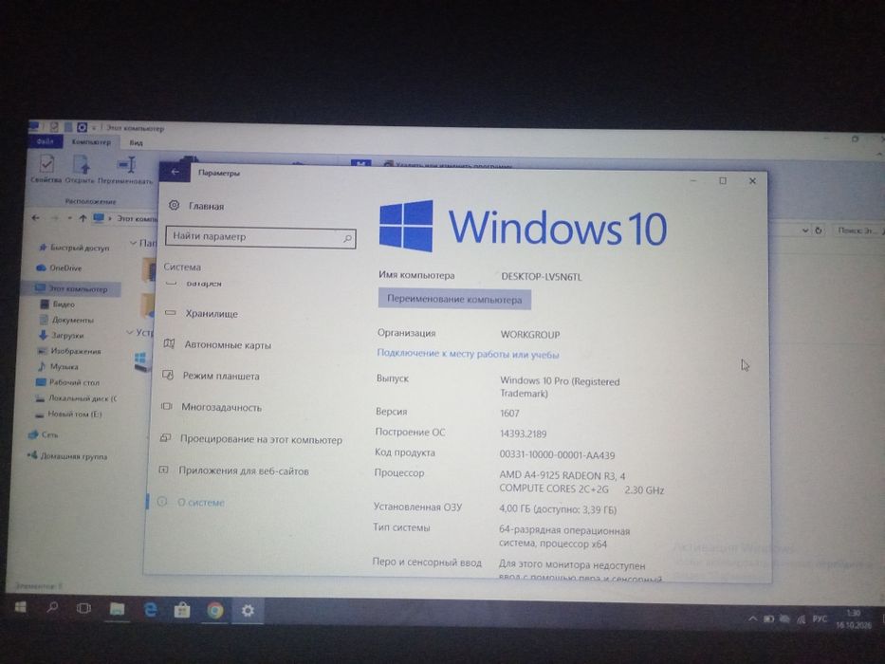This screenshot has width=885, height=664.
Task: Open File Explorer from taskbar
Action: click(117, 609)
